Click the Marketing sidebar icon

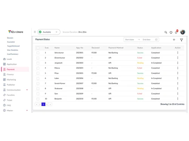tap(5, 80)
